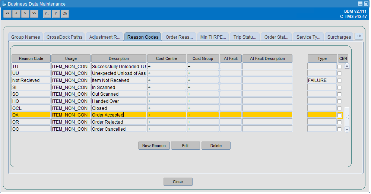
Task: Switch to the CrossDock Paths tab
Action: [x=64, y=37]
